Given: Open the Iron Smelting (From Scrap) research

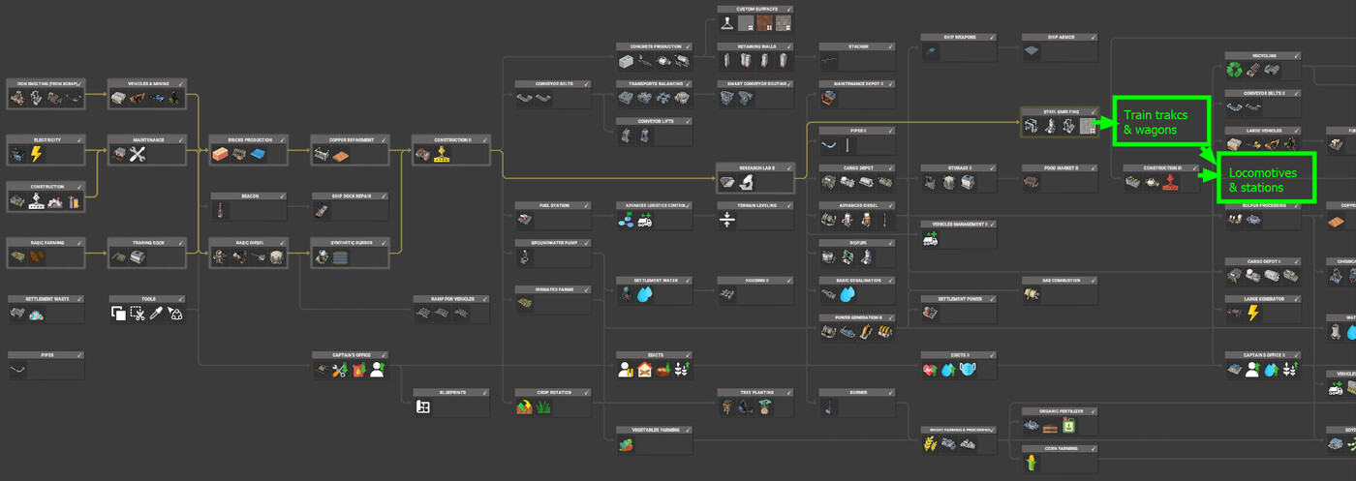Looking at the screenshot, I should (46, 94).
